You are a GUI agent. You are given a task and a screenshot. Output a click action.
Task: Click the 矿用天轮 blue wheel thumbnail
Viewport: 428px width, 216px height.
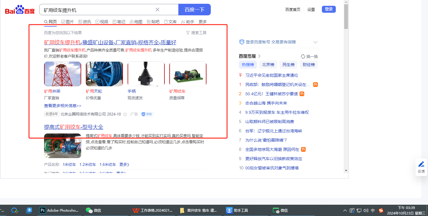click(x=104, y=74)
